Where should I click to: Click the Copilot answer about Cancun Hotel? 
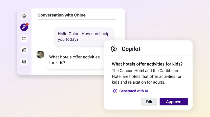pos(147,77)
